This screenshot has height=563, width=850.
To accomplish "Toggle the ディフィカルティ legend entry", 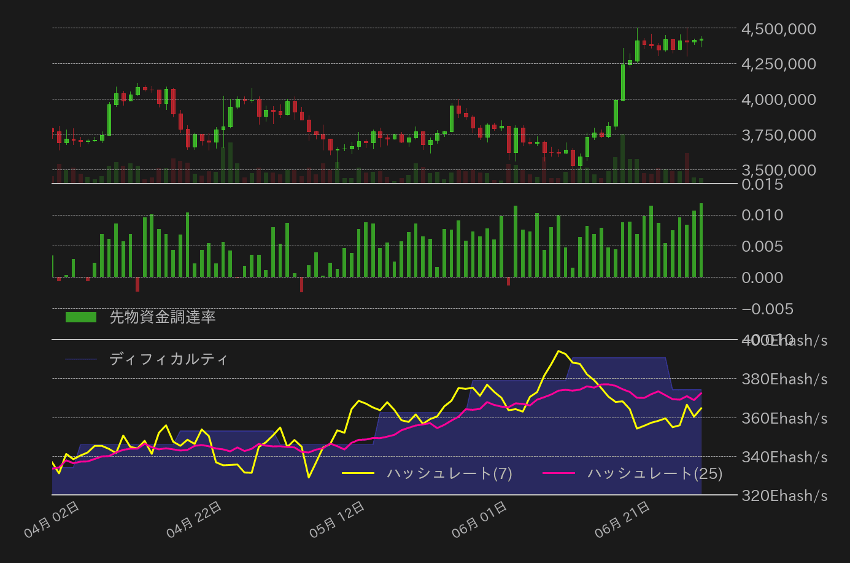I will [x=168, y=359].
